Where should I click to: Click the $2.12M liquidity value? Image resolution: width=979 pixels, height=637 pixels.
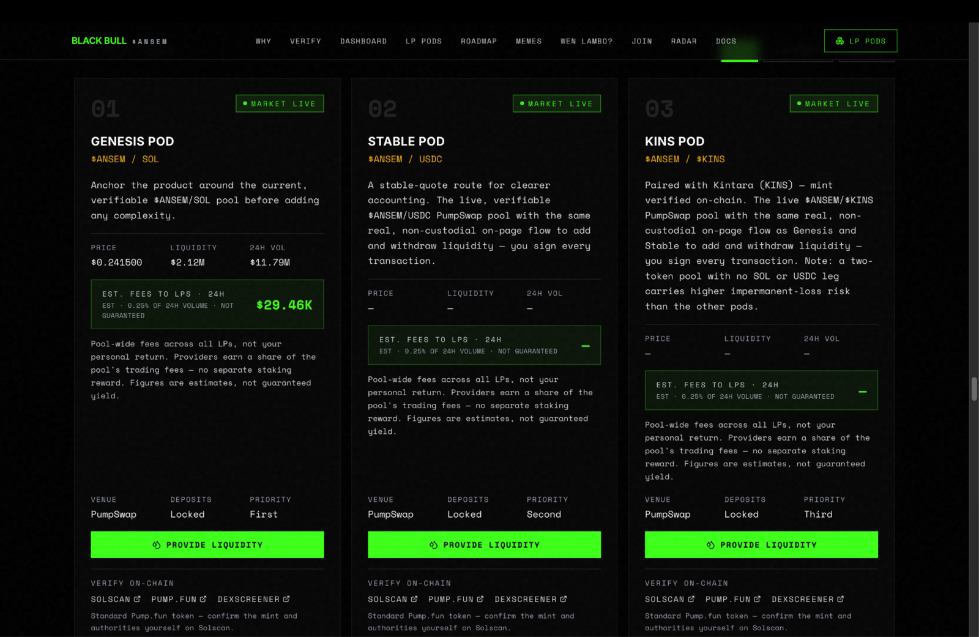click(188, 263)
